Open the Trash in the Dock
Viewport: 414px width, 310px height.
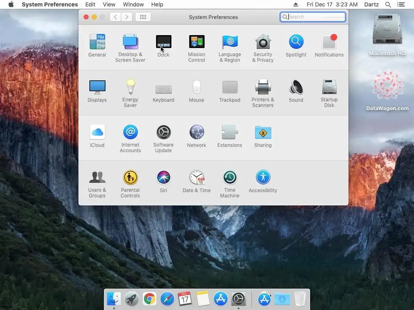(x=300, y=299)
